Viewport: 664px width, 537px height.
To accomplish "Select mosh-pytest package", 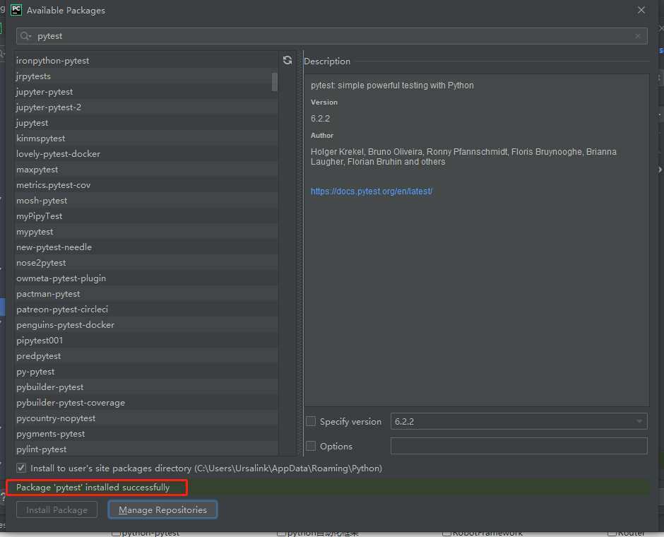I will point(146,201).
